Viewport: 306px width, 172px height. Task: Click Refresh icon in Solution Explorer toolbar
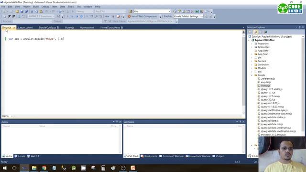[x=260, y=32]
